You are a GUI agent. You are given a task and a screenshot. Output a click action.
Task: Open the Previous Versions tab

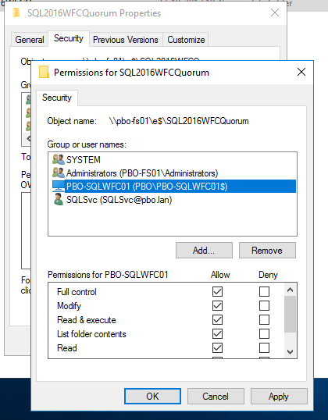(126, 40)
